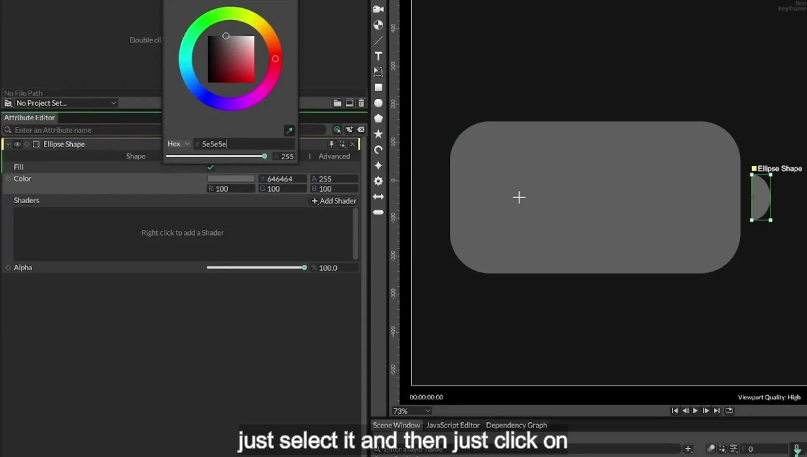807x457 pixels.
Task: Open the No Project Set dropdown
Action: coord(66,103)
